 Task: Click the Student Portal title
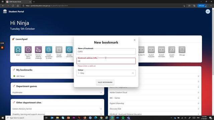click(16, 12)
